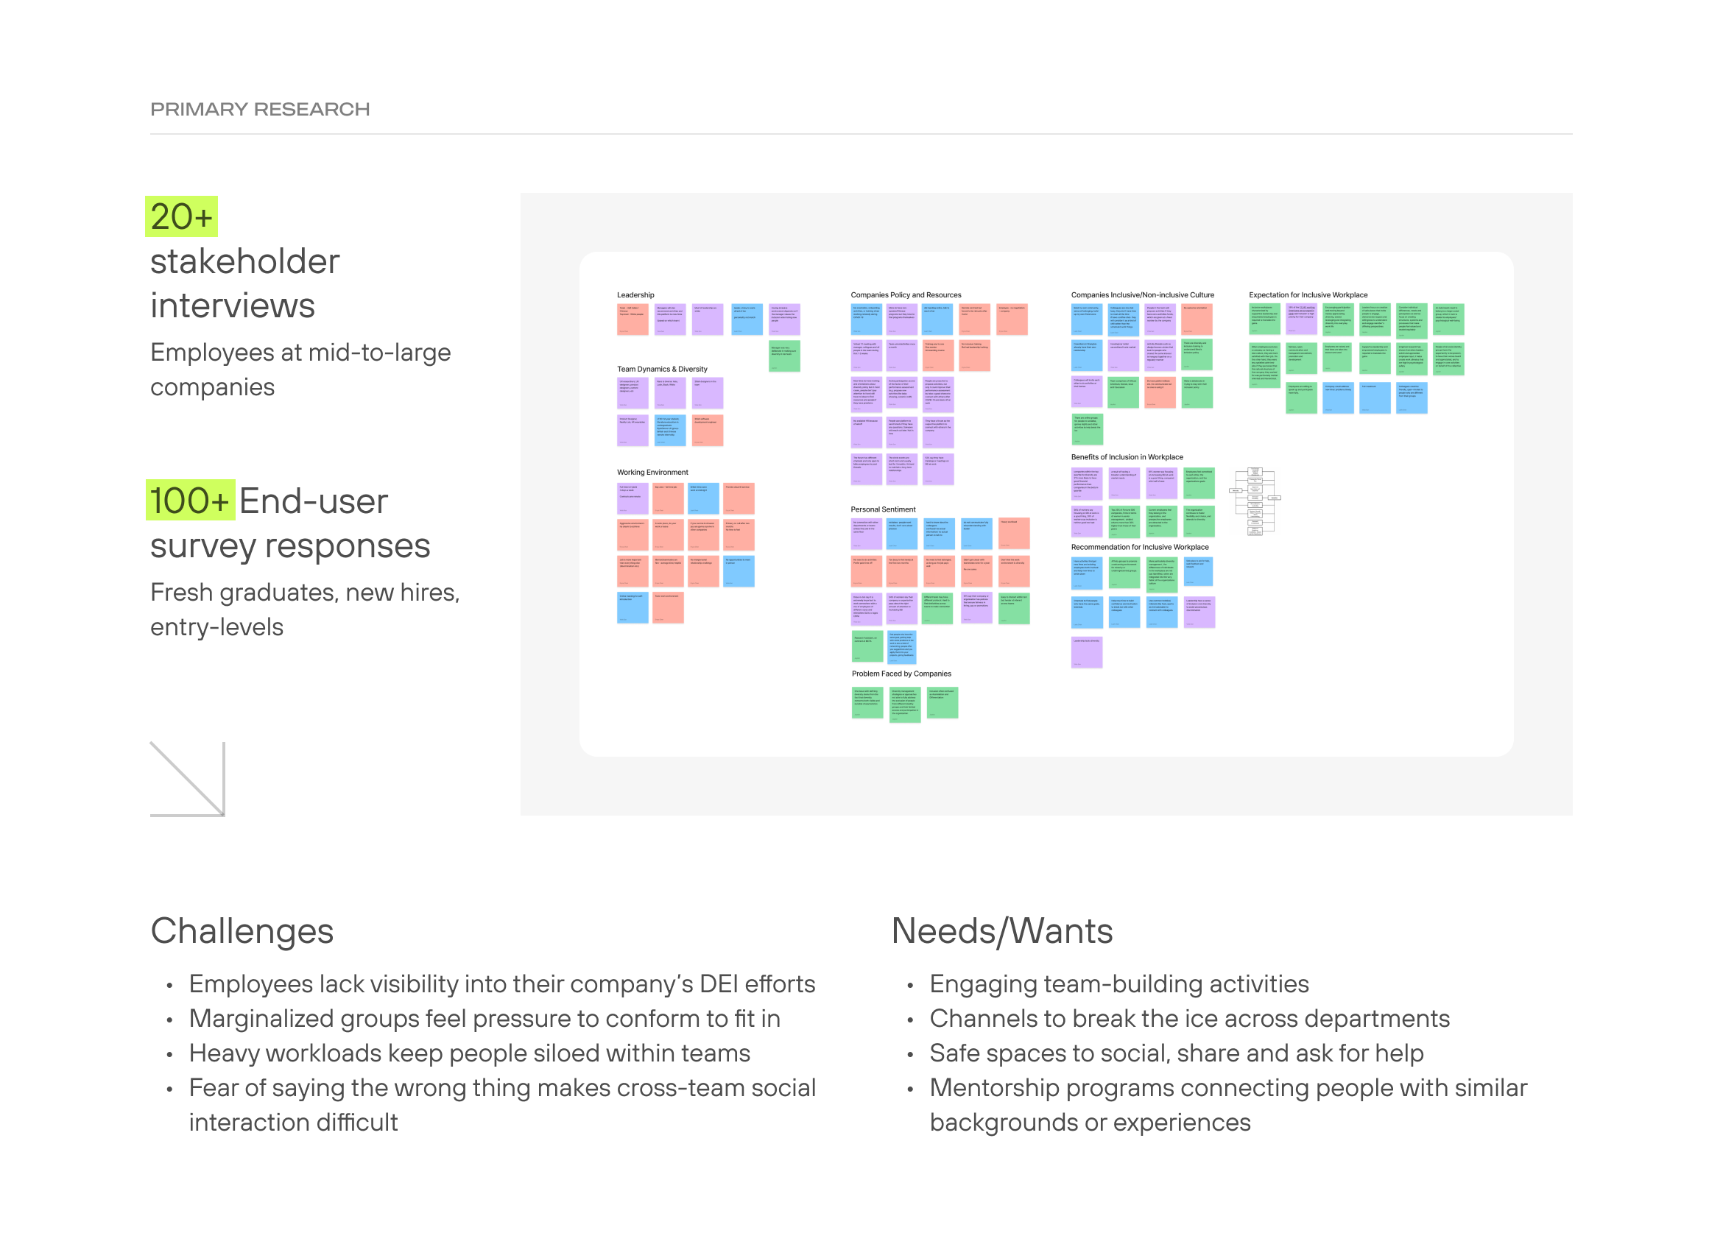Select the "Personal Sentiment" group title
This screenshot has height=1233, width=1723.
(x=882, y=509)
